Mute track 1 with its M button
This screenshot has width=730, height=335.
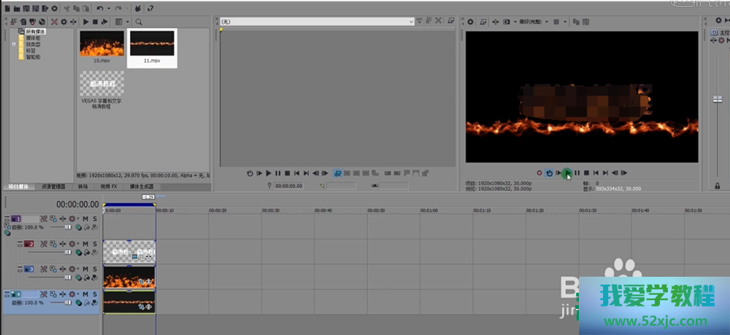(85, 218)
